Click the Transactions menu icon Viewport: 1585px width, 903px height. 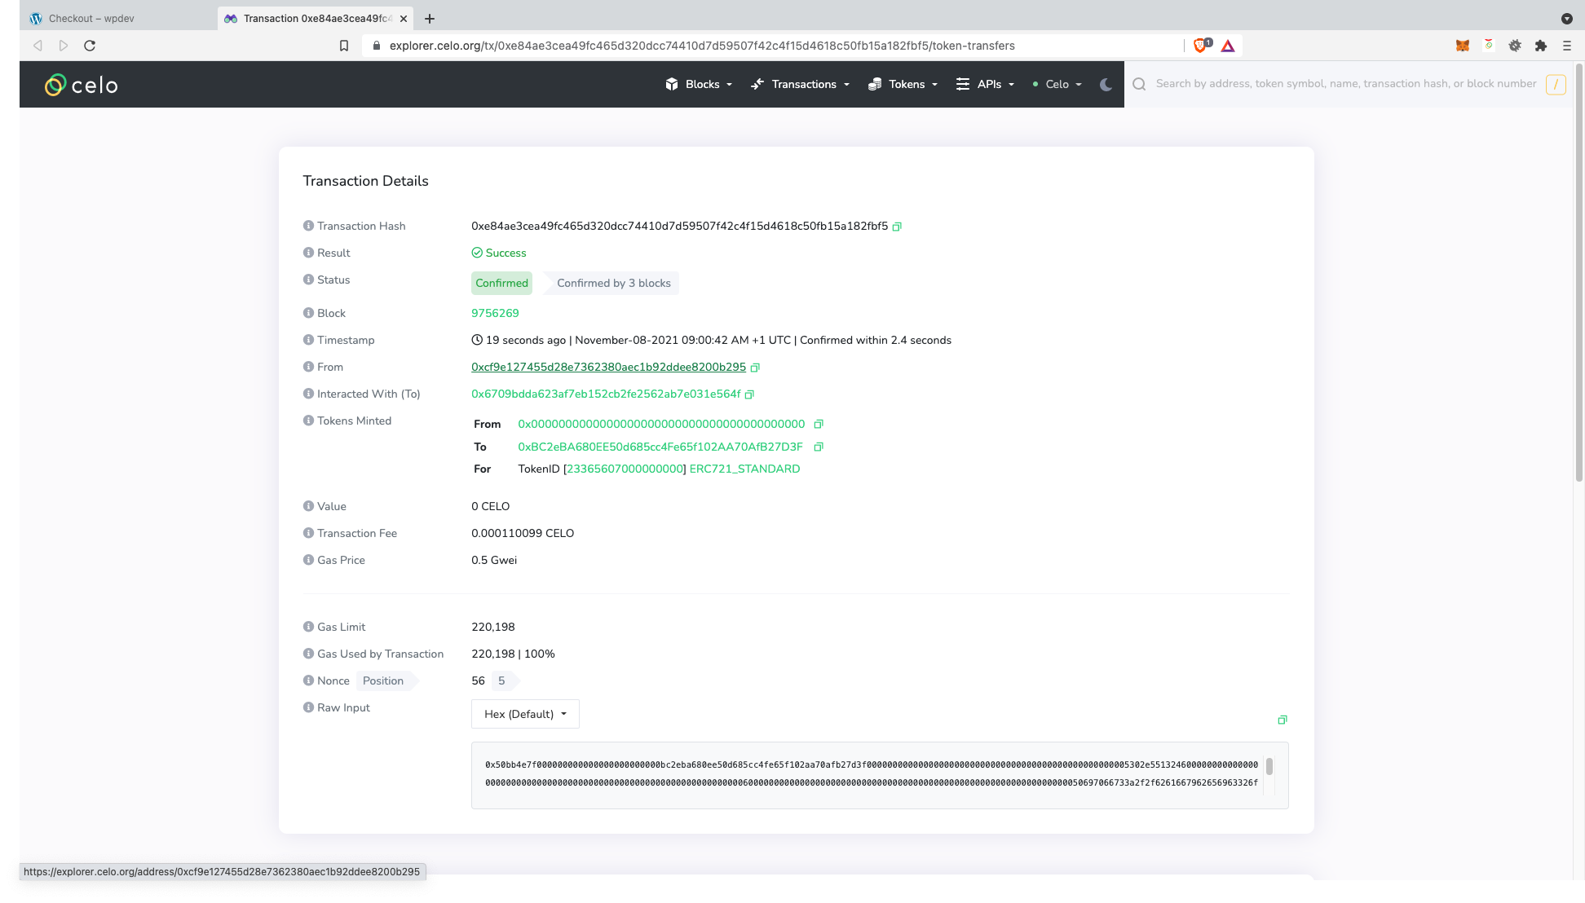[x=757, y=84]
